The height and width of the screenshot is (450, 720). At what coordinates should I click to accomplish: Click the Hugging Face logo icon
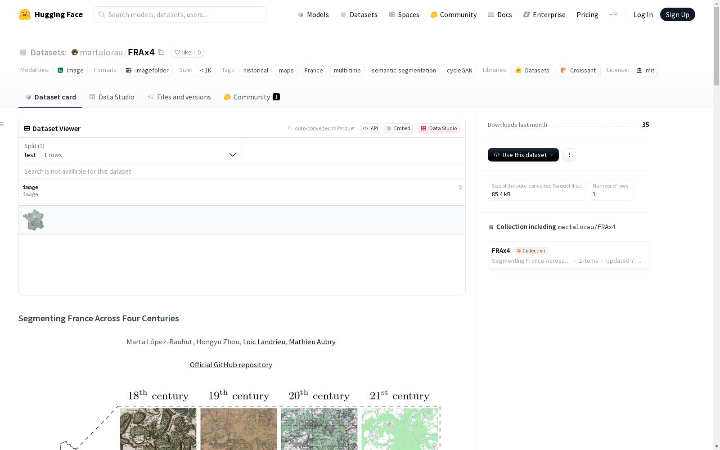tap(25, 14)
